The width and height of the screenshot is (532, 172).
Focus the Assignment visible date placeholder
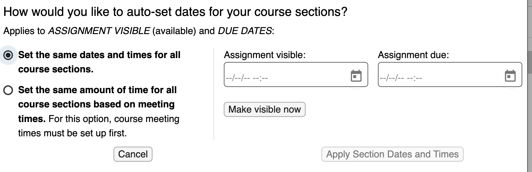point(237,78)
